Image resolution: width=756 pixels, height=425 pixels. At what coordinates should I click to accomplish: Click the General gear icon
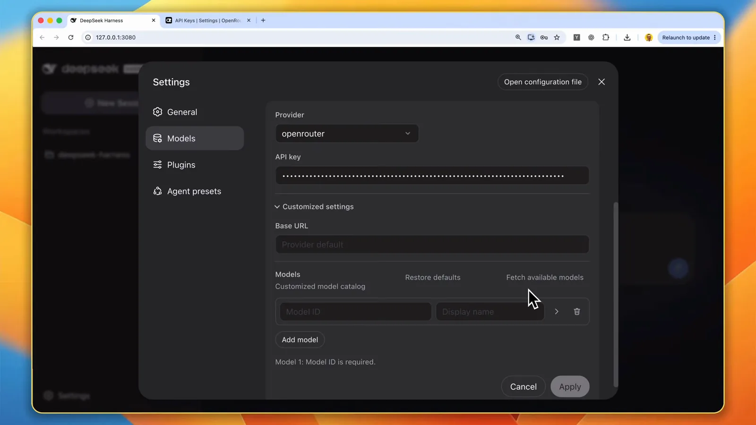pyautogui.click(x=157, y=112)
